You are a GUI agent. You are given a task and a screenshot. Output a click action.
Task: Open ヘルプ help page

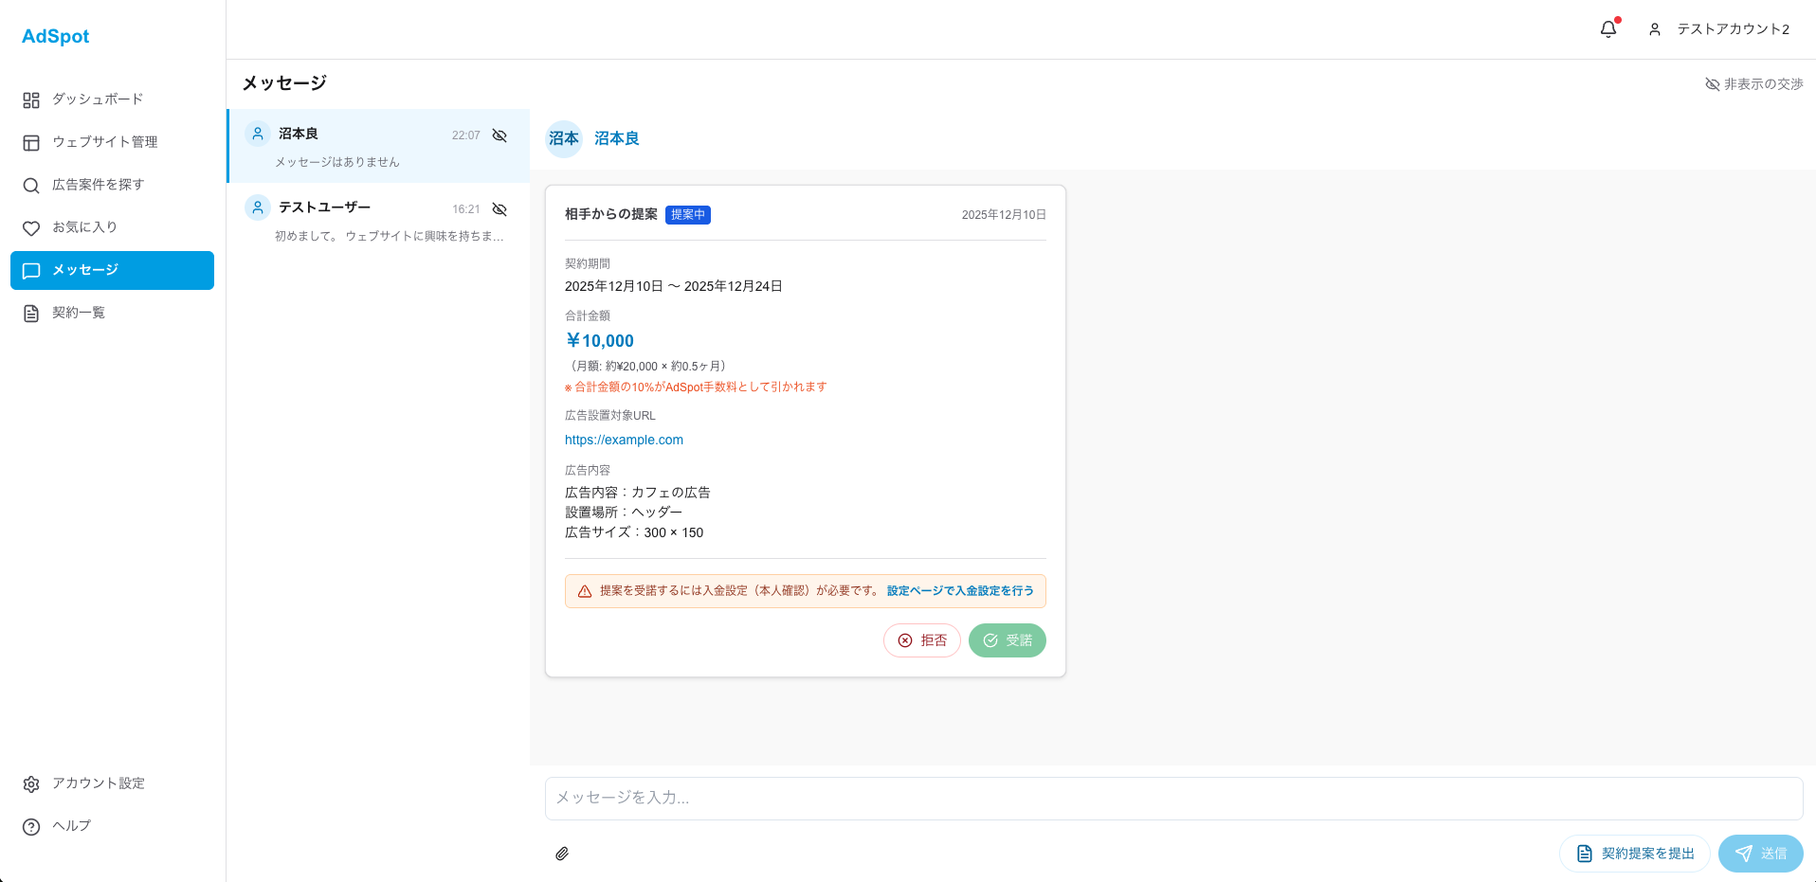coord(71,826)
